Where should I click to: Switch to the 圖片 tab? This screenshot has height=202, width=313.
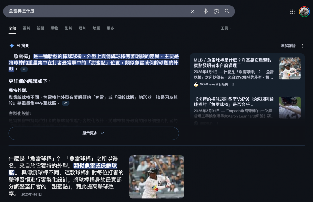coord(26,28)
